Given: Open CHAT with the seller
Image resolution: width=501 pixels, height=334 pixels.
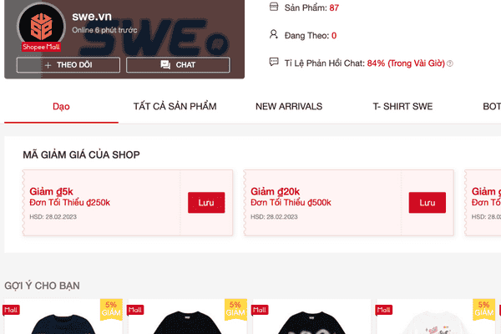Looking at the screenshot, I should 178,65.
